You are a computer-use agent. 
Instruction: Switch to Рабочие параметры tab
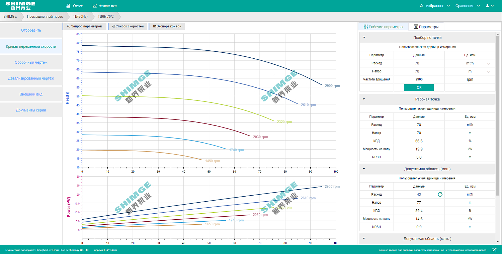(x=383, y=27)
